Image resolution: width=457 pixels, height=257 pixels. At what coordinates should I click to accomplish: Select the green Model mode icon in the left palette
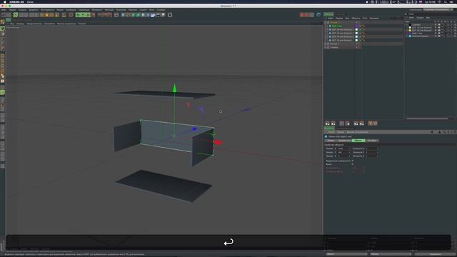click(x=3, y=29)
